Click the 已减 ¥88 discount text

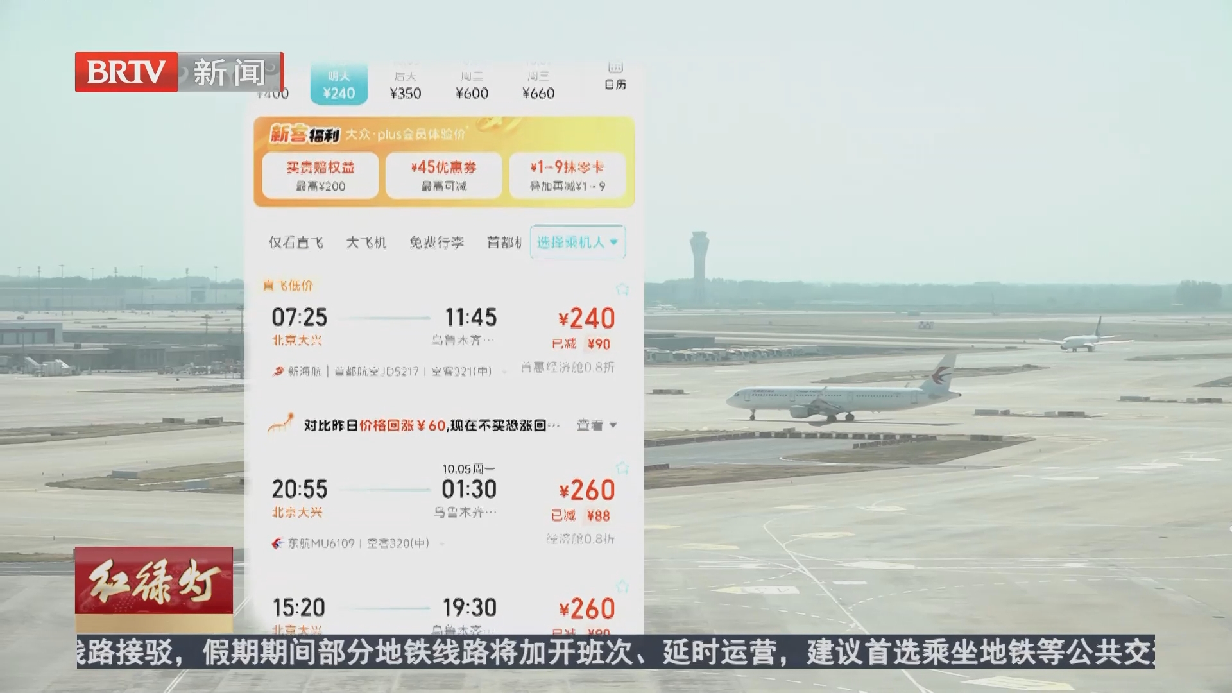(581, 515)
